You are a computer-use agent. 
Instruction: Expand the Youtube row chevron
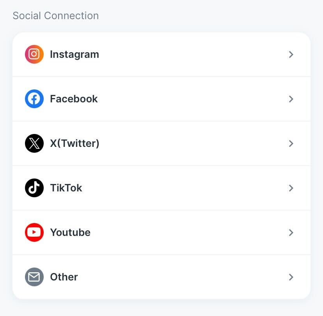click(291, 233)
